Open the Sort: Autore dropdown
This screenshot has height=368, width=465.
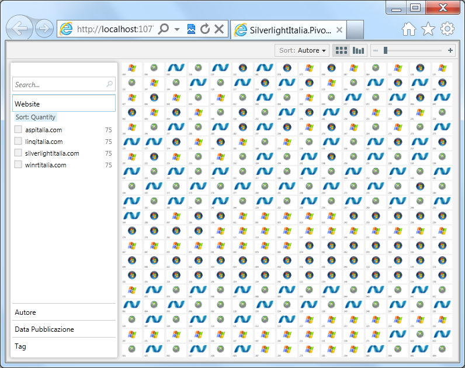pos(302,50)
